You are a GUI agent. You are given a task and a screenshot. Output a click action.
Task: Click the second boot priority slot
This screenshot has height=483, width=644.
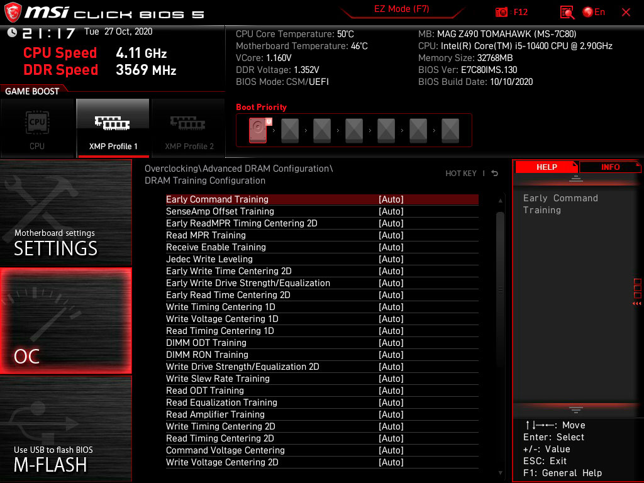290,131
